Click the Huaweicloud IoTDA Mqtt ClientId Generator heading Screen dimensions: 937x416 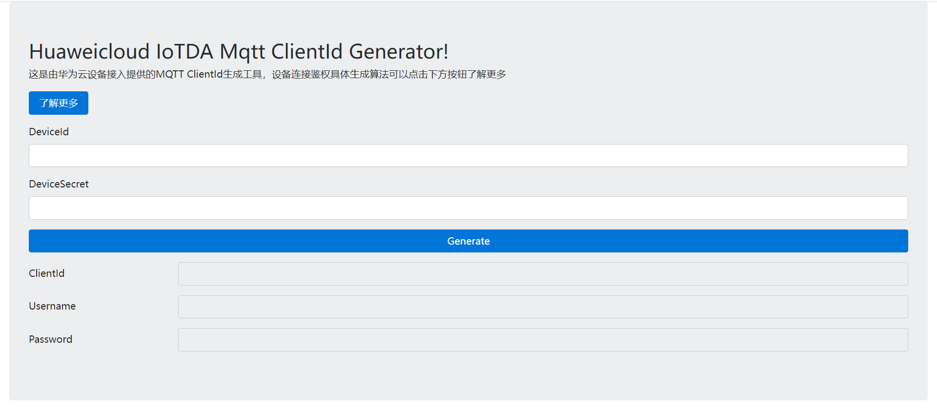(x=239, y=51)
